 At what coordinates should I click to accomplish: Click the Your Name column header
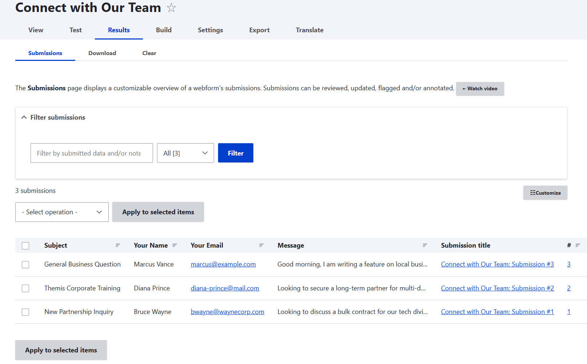click(151, 245)
